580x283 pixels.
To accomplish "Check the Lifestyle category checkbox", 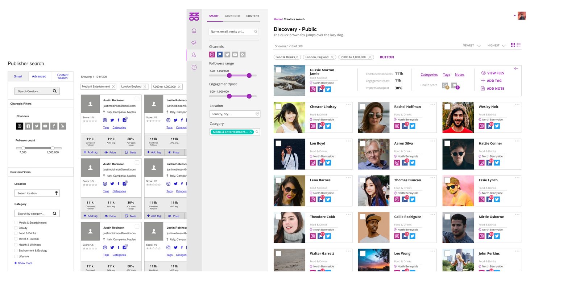I will pos(16,256).
